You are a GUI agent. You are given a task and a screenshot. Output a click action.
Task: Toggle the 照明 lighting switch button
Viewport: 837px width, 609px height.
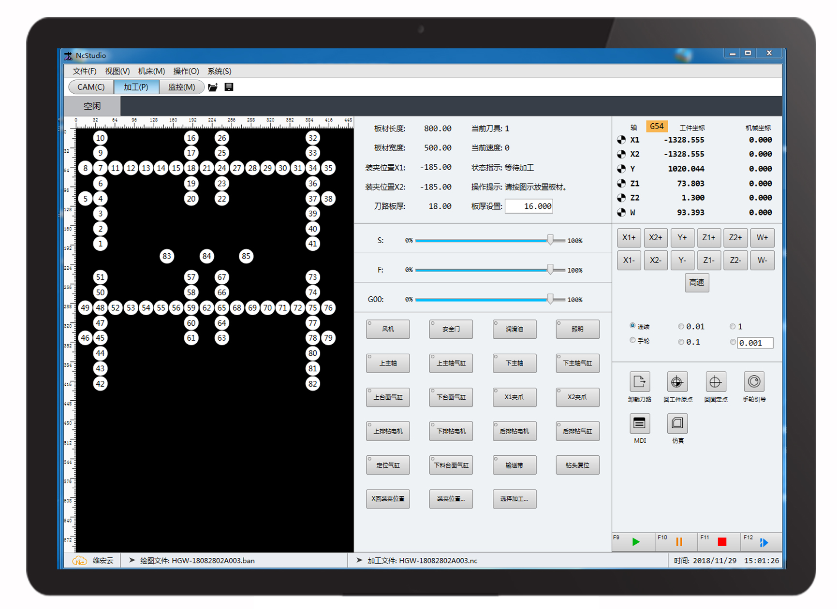pyautogui.click(x=577, y=329)
